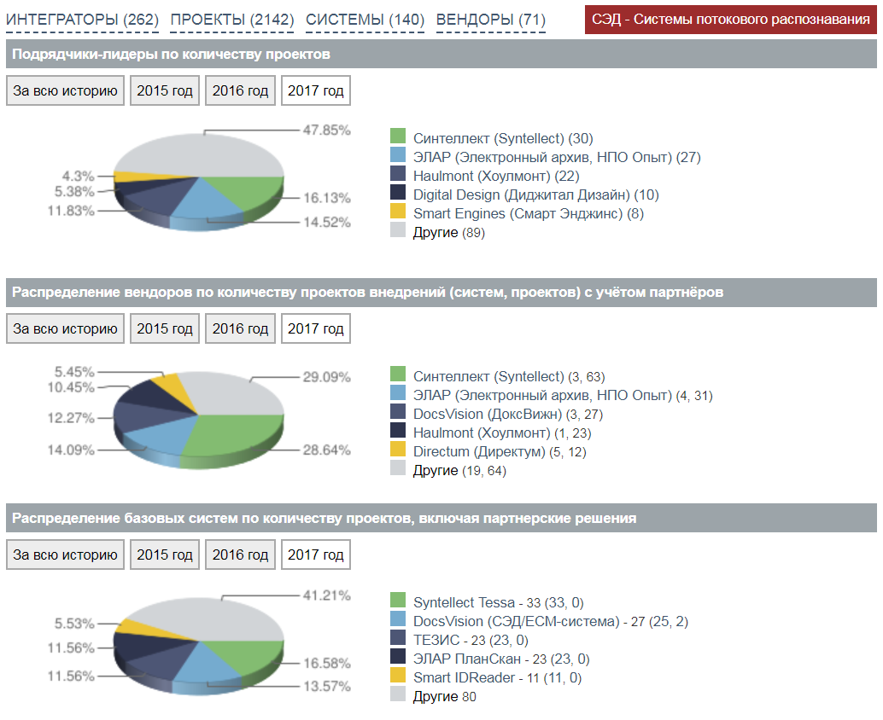Choose 2015 год in Подрядчики-лидеры section

(165, 90)
